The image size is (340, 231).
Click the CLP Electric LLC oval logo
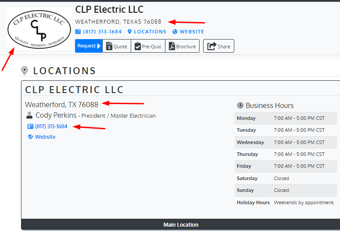pyautogui.click(x=39, y=29)
